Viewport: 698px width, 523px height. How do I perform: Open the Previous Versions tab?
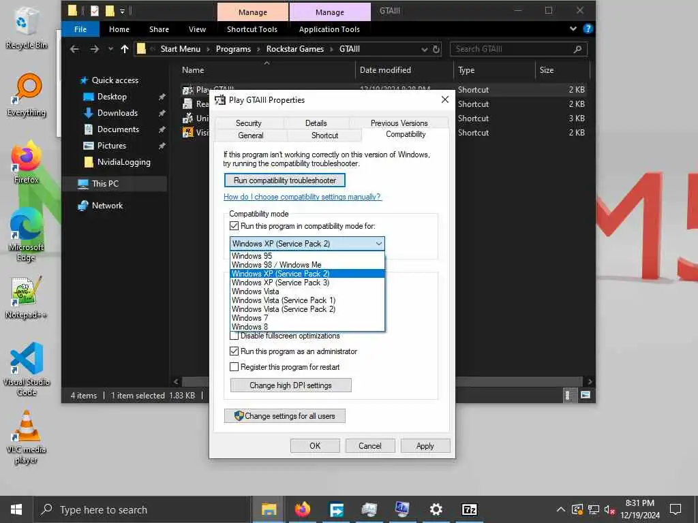click(x=399, y=123)
